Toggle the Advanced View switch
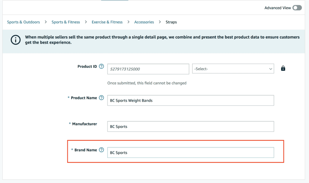 pyautogui.click(x=297, y=8)
